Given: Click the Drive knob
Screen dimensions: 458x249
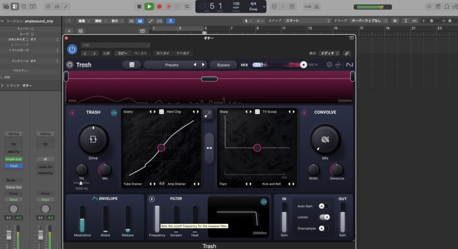Looking at the screenshot, I should [x=93, y=140].
